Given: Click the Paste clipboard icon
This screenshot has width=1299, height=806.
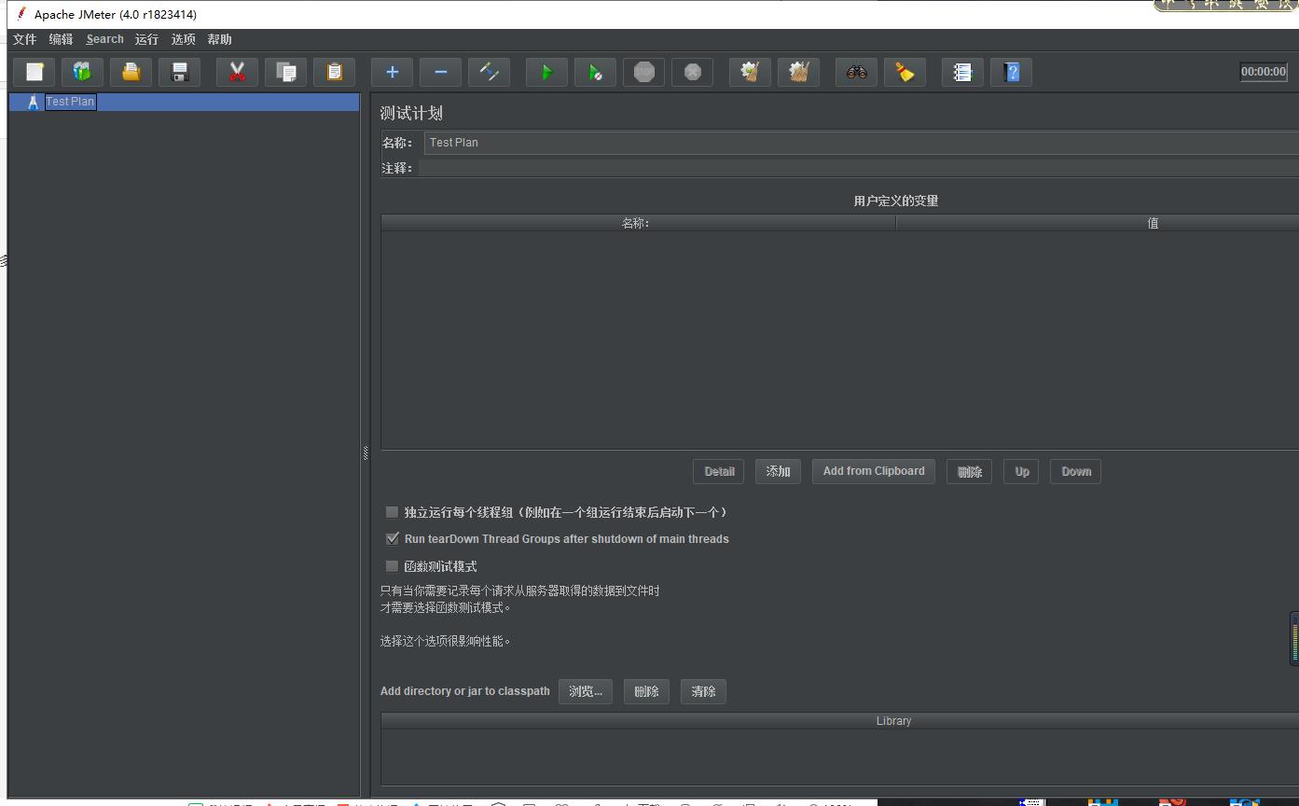Looking at the screenshot, I should pos(335,72).
